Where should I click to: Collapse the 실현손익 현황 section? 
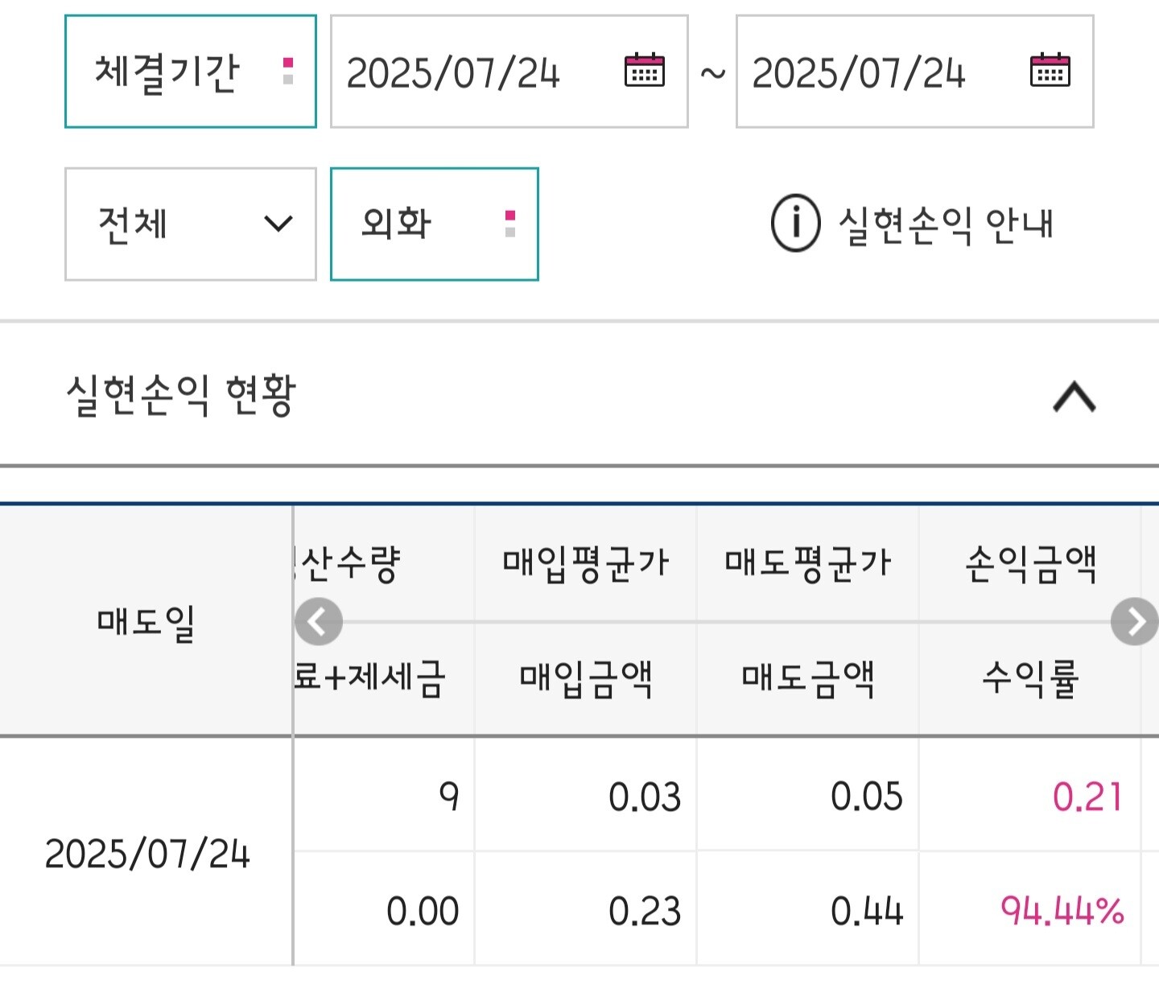click(1074, 397)
